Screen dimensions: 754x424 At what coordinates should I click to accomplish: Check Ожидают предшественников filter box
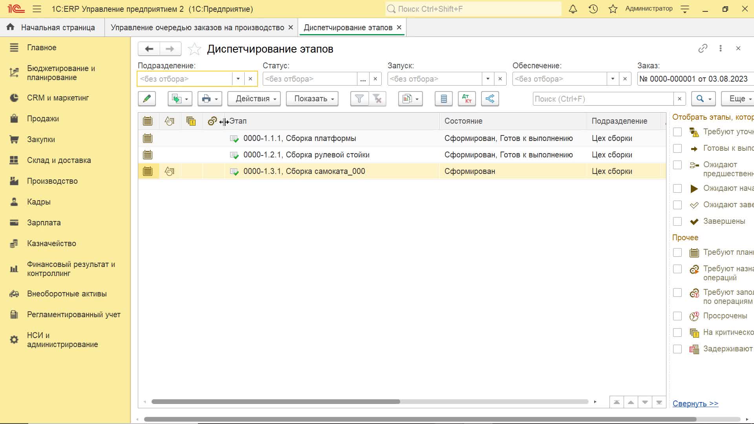click(x=677, y=165)
